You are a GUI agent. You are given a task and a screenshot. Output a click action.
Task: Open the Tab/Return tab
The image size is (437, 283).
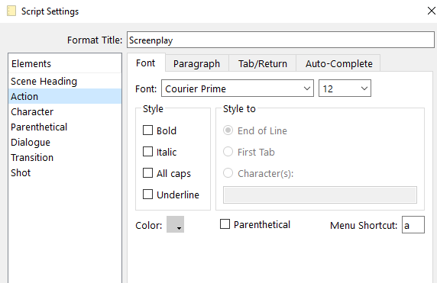263,64
